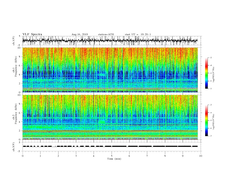Click the "VLF Spectra" title text

coord(32,34)
